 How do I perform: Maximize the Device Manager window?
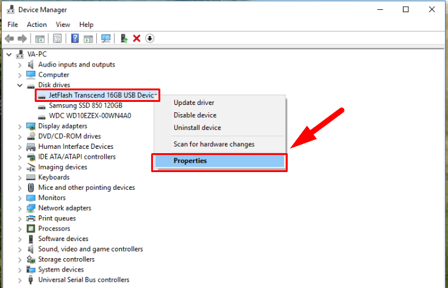click(406, 9)
